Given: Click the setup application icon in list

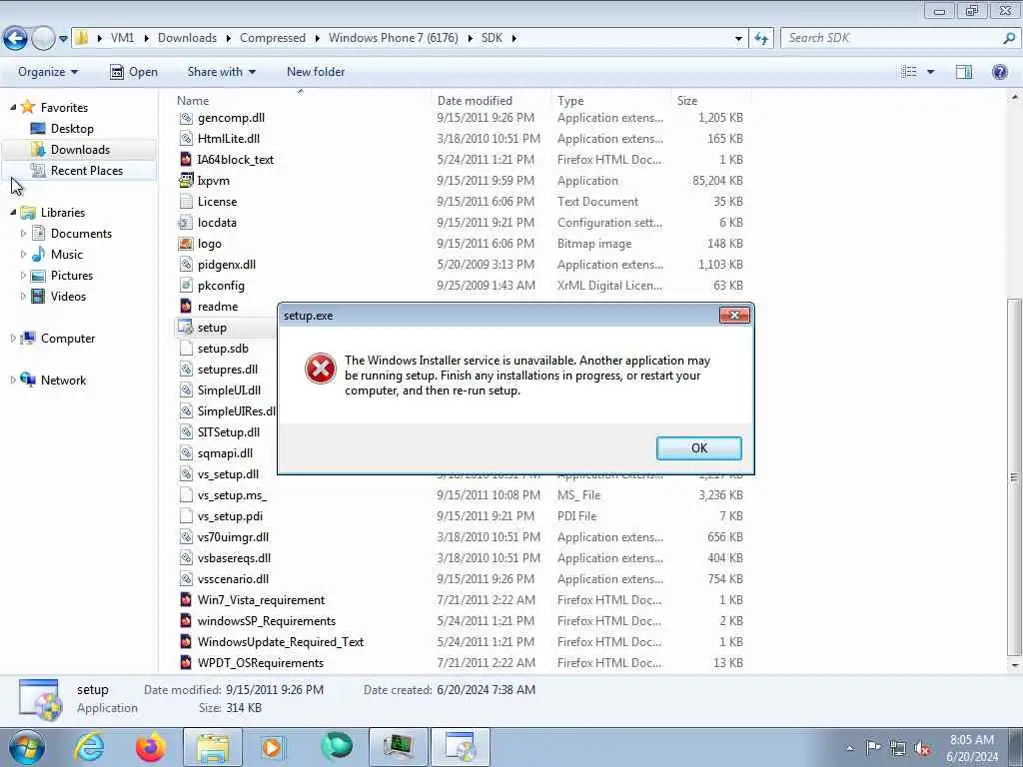Looking at the screenshot, I should point(186,327).
